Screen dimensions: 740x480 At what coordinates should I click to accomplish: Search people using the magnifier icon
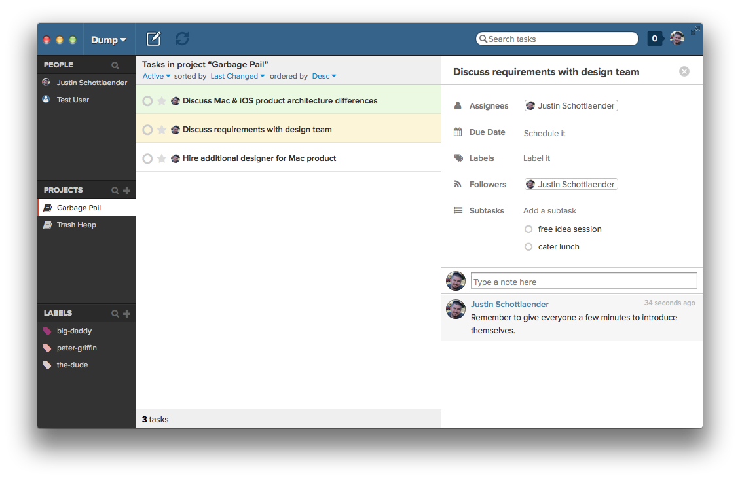(x=115, y=65)
